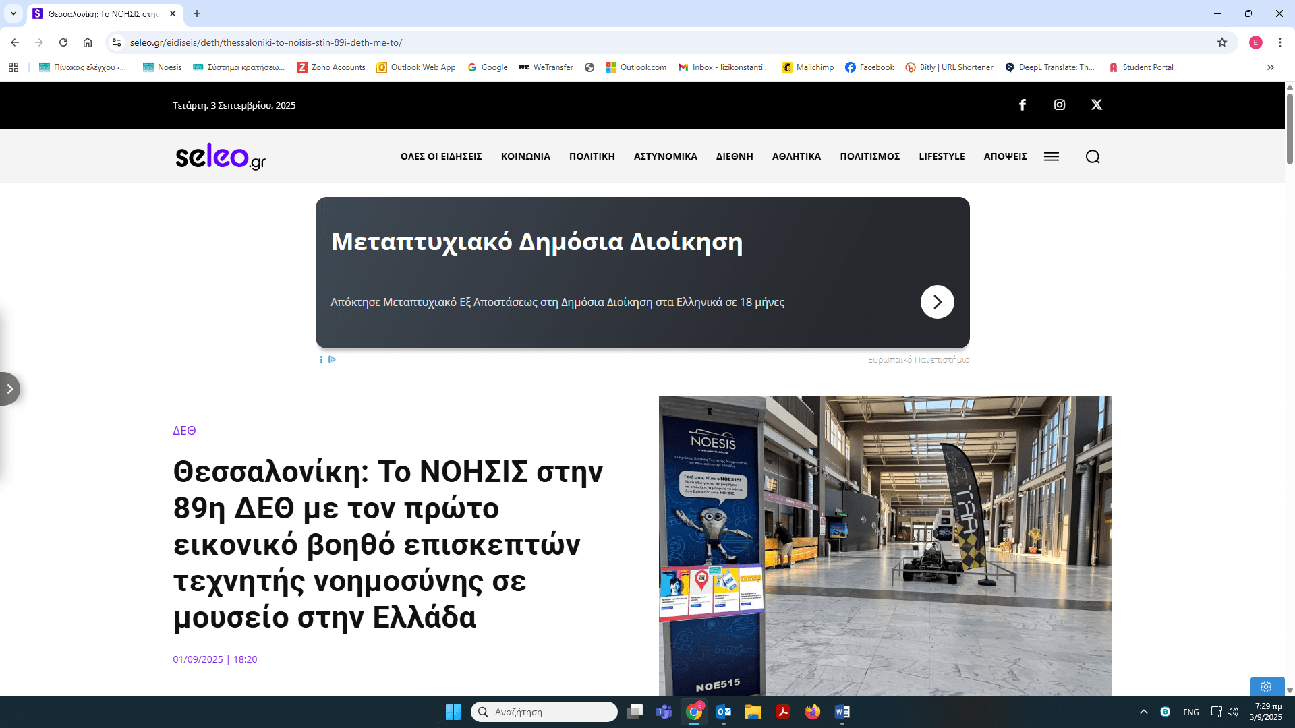Open the site's X (Twitter) icon
The image size is (1295, 728).
1097,104
